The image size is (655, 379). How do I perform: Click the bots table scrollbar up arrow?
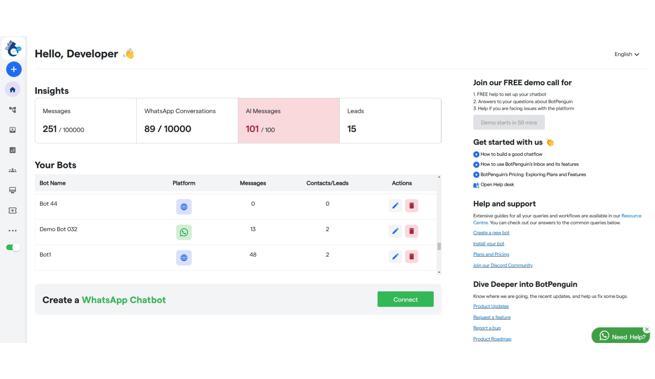pyautogui.click(x=439, y=177)
